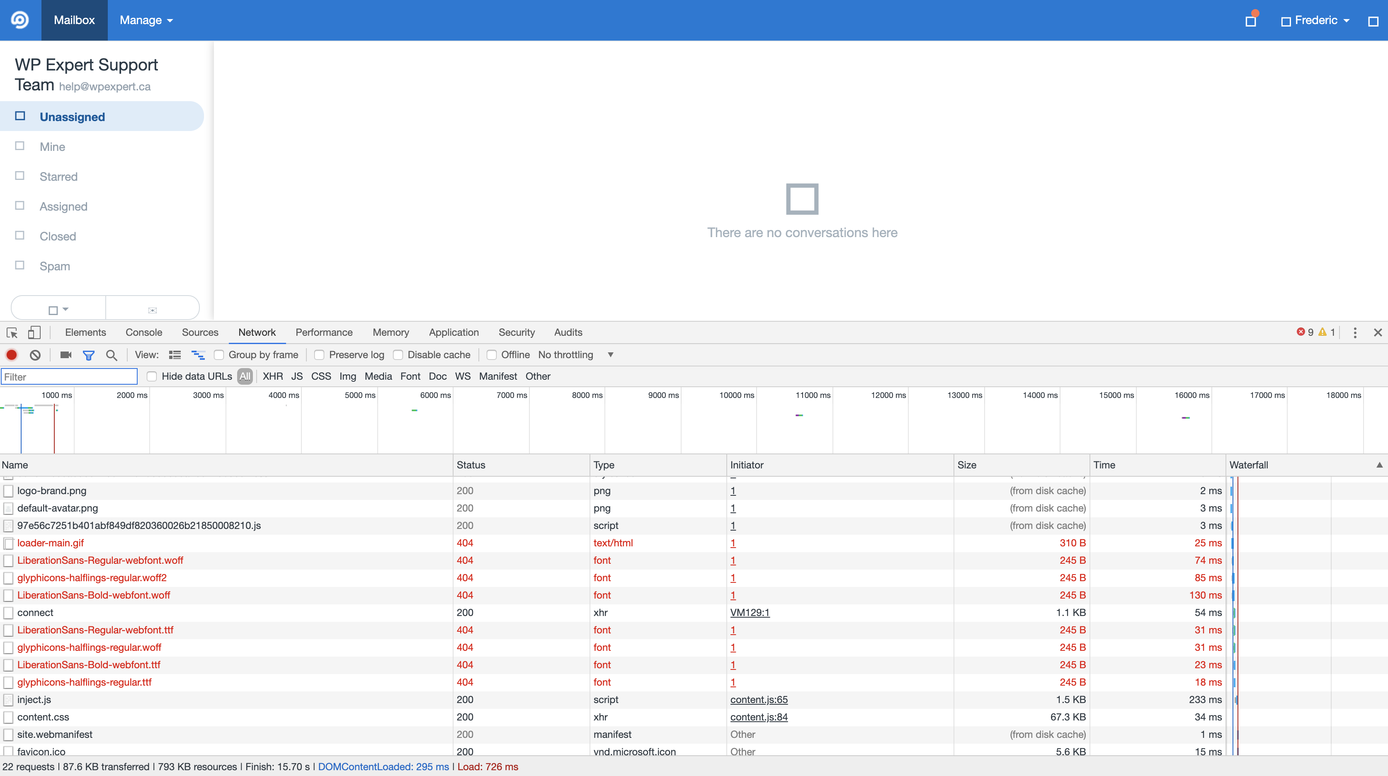Screen dimensions: 1388x776
Task: Toggle the device toolbar icon
Action: coord(34,332)
